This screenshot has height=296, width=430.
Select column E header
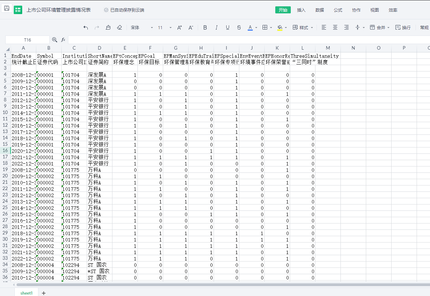click(125, 48)
